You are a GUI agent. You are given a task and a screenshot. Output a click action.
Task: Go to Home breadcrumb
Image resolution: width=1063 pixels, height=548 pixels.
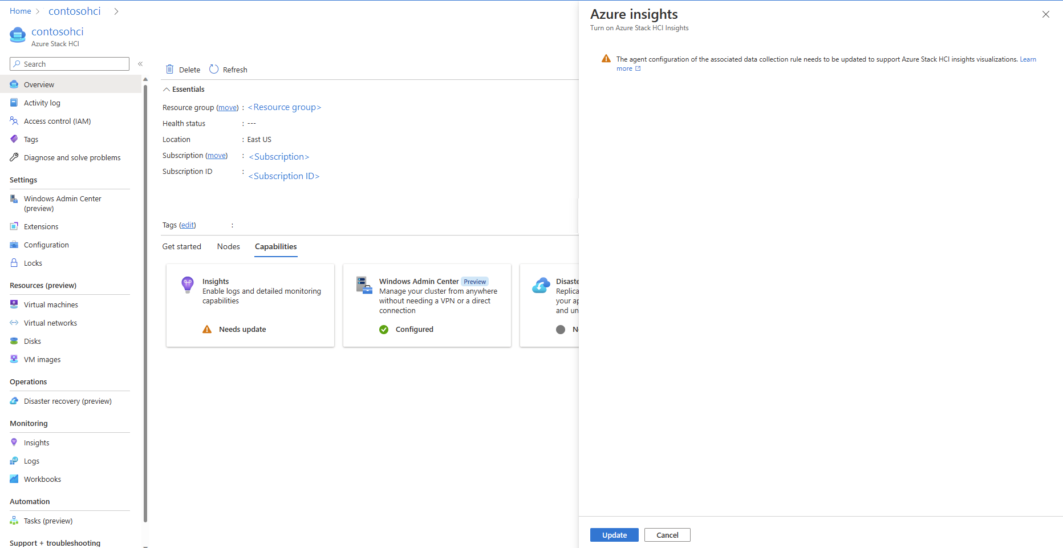click(x=21, y=11)
